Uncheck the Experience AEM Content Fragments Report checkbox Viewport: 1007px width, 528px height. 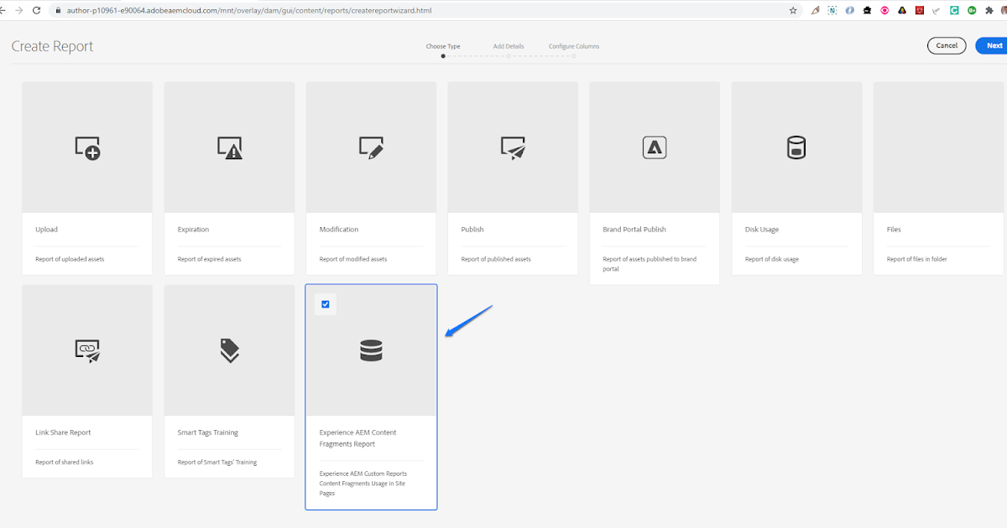(x=326, y=304)
